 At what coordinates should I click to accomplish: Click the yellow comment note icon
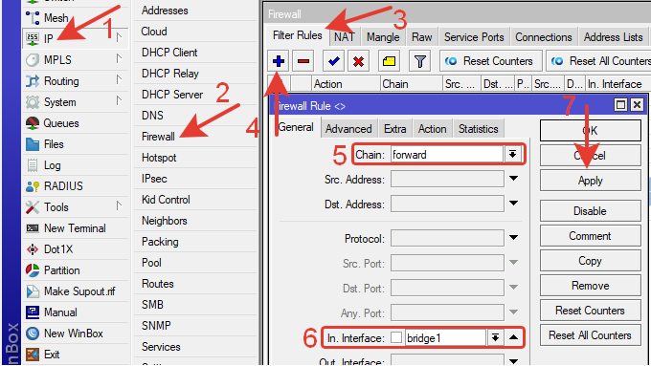[389, 61]
